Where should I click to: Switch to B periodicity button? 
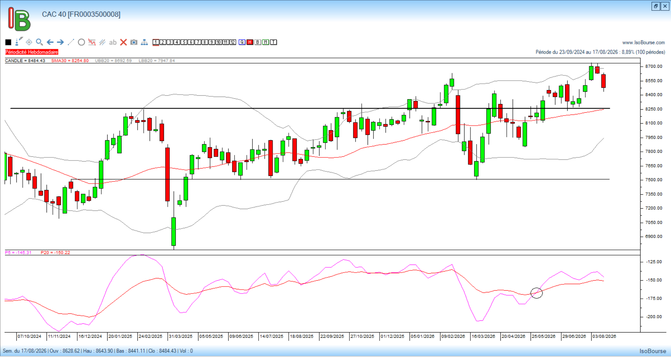coord(258,42)
